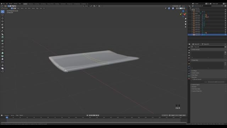The width and height of the screenshot is (227, 128).
Task: Expand the Shape Keys panel
Action: [x=195, y=60]
